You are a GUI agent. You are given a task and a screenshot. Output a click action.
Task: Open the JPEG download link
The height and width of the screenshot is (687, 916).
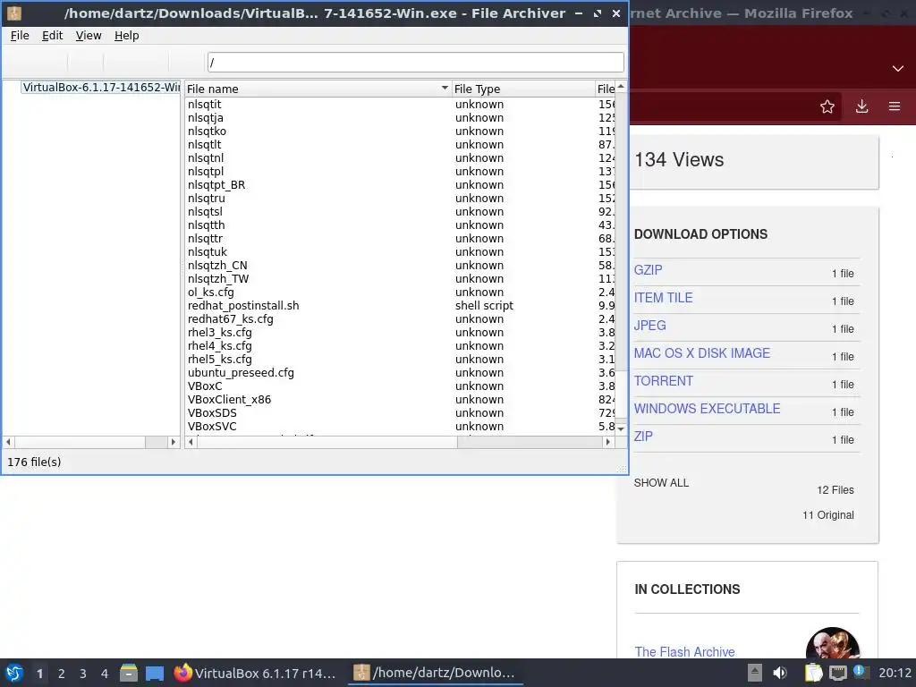click(x=650, y=326)
